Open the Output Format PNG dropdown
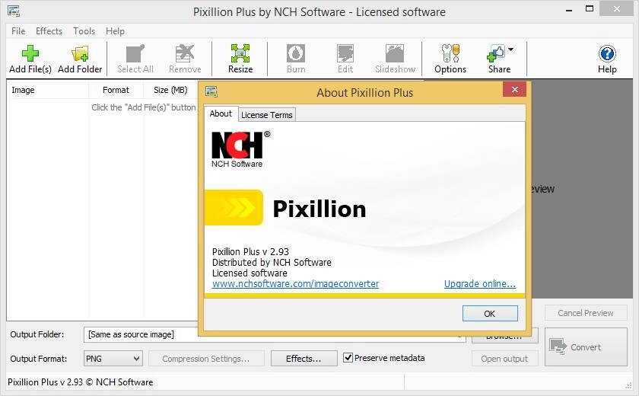The image size is (639, 396). (113, 359)
